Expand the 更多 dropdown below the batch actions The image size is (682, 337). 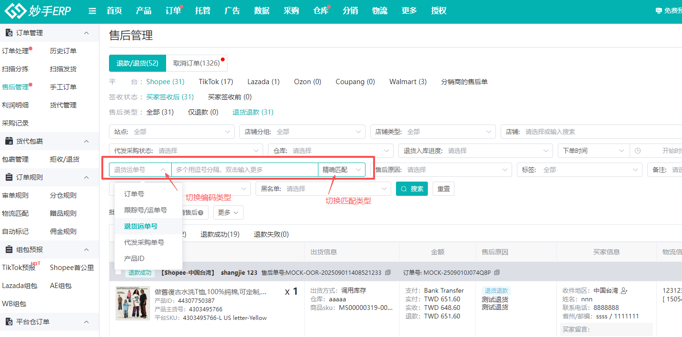[227, 212]
